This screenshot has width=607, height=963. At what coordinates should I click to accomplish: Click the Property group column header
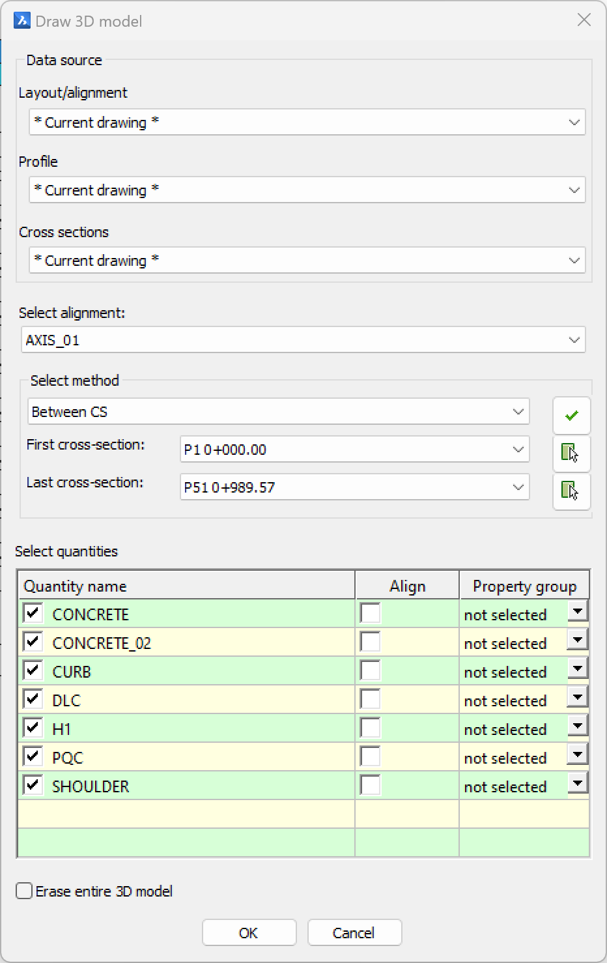524,586
